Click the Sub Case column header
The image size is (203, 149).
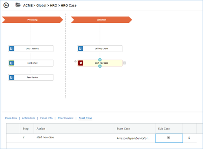(x=169, y=129)
